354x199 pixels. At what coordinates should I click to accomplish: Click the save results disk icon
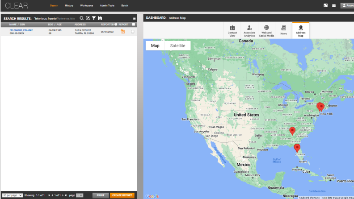[100, 18]
